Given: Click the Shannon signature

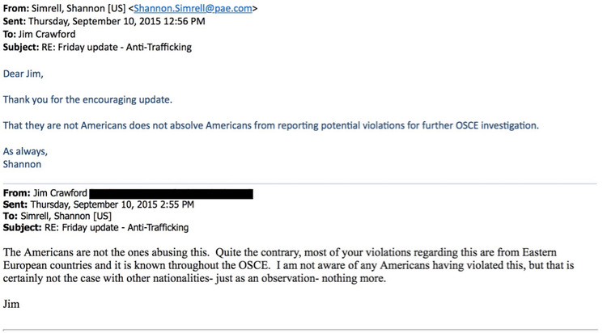Looking at the screenshot, I should tap(22, 164).
